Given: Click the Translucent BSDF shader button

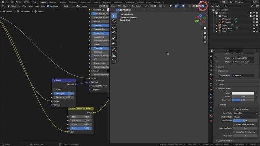Looking at the screenshot, I should (243, 62).
